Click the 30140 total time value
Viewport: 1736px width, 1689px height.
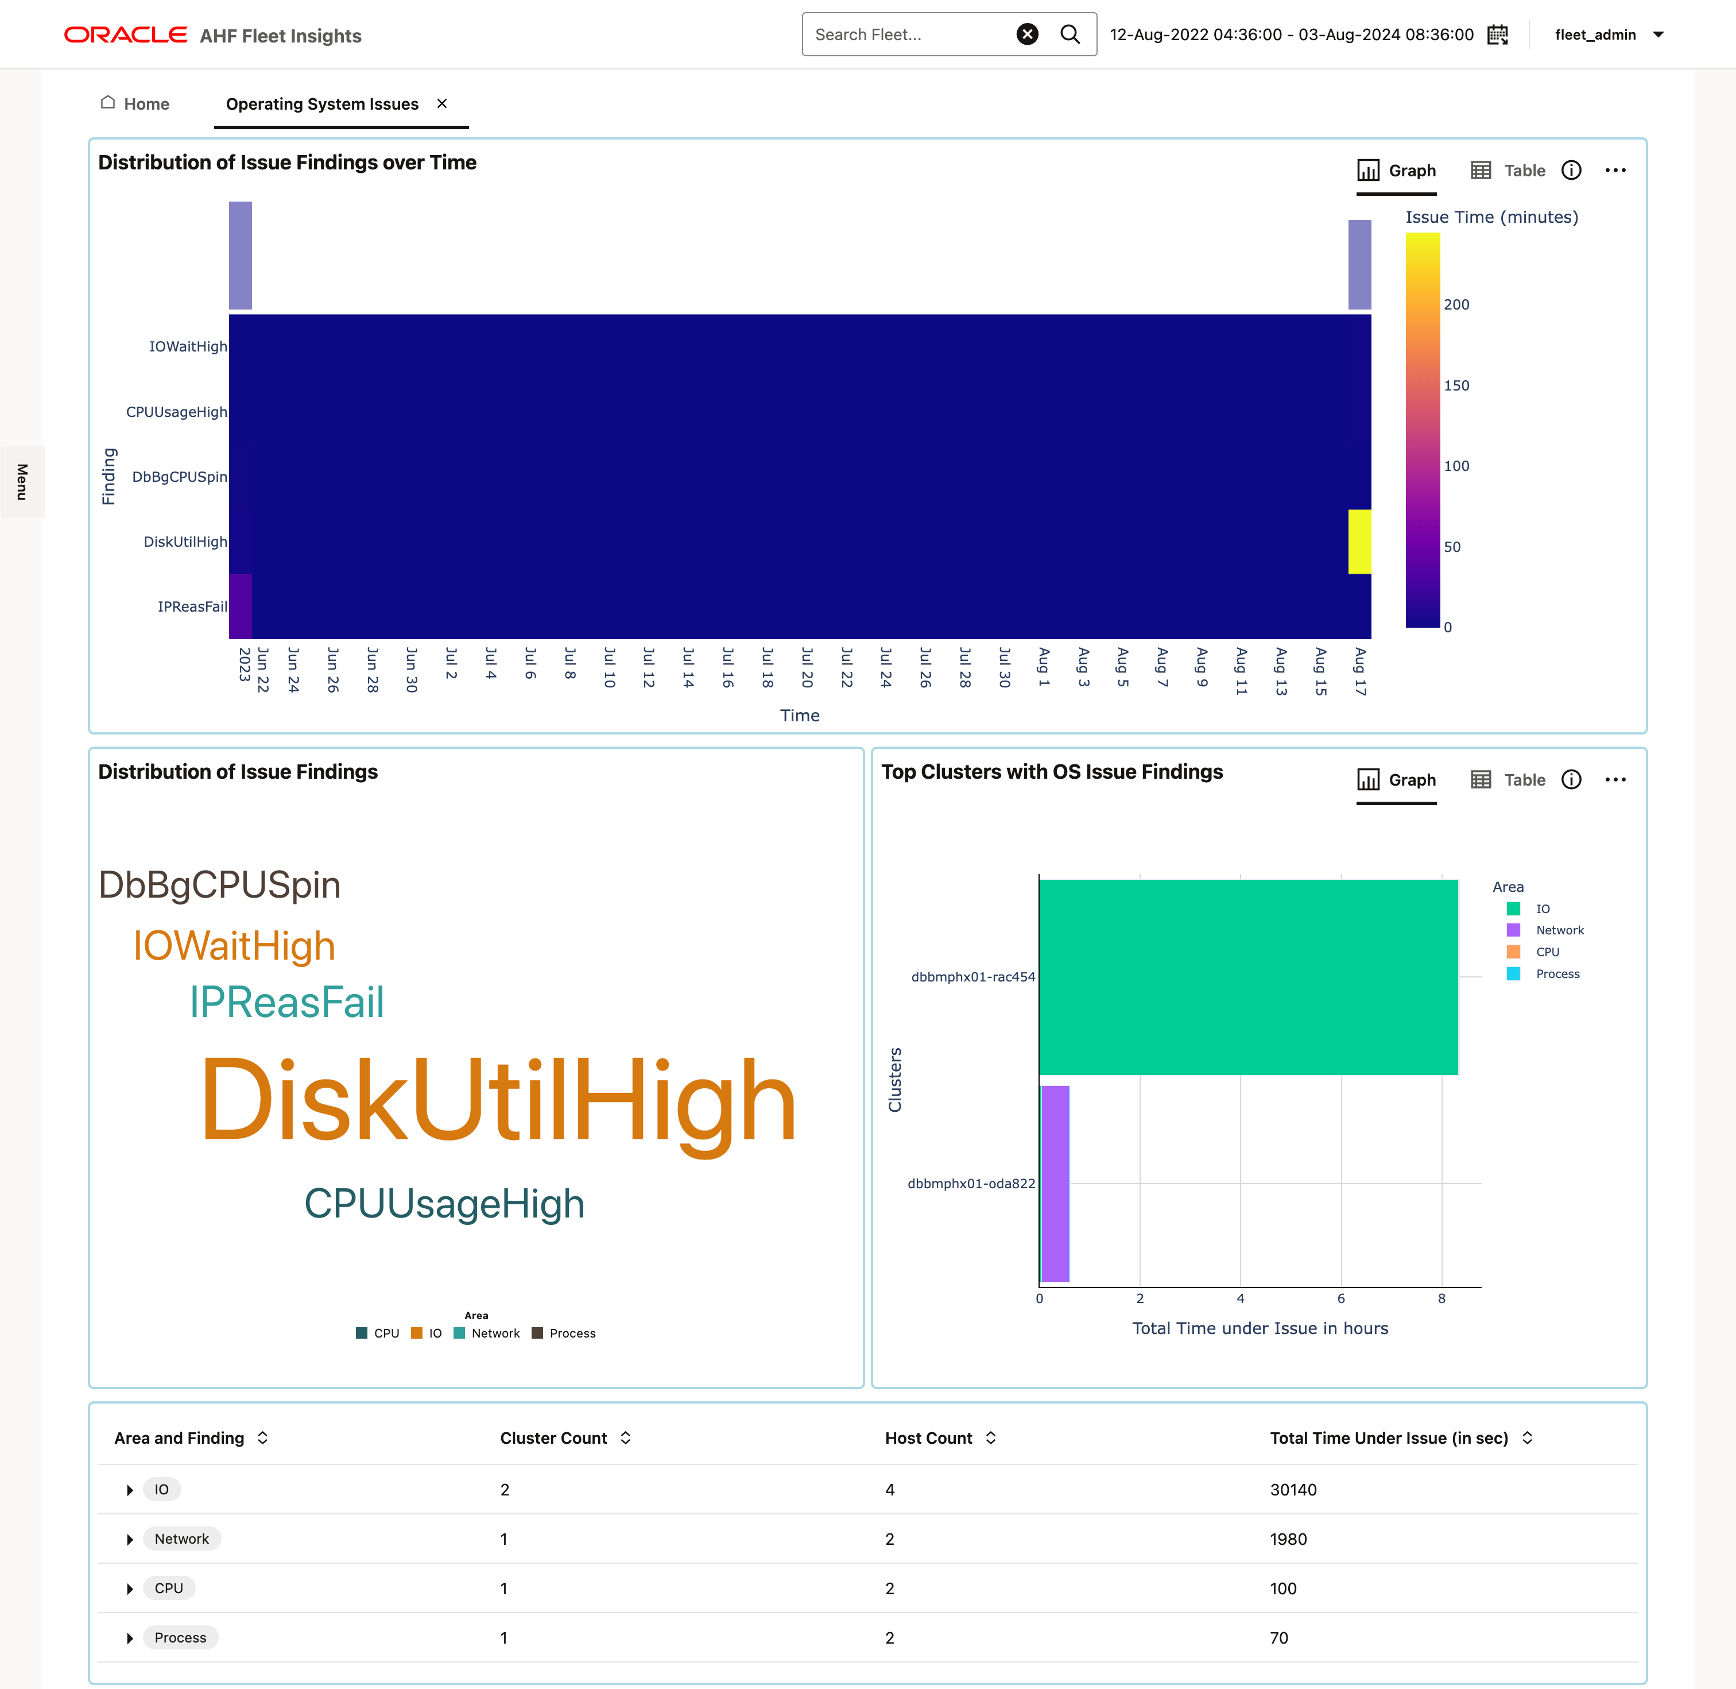1293,1489
